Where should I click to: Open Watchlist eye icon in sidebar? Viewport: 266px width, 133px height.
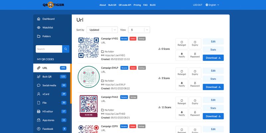[x=39, y=28]
